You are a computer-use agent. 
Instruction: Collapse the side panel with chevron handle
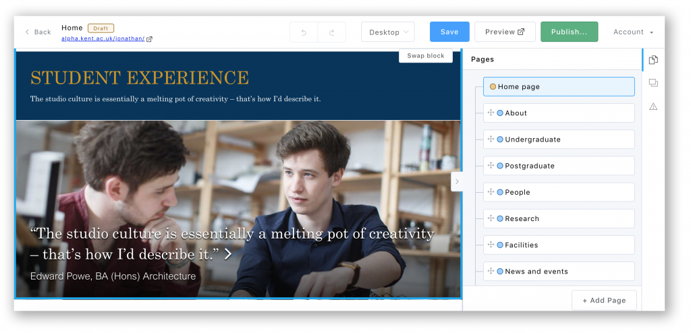(457, 181)
